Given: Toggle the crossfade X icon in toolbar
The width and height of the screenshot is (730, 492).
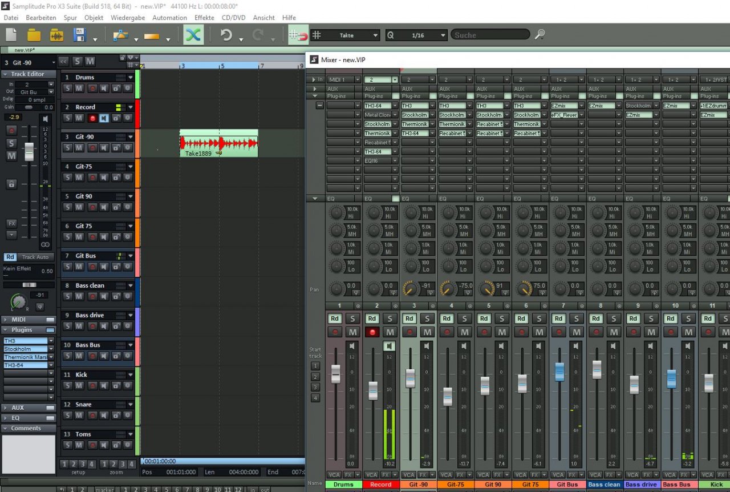Looking at the screenshot, I should [193, 35].
